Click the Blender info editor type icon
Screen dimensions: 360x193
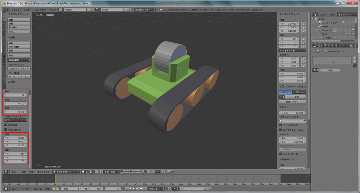(5, 9)
